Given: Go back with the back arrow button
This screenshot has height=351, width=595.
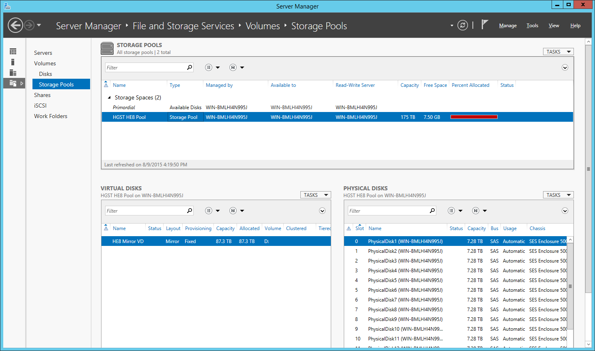Looking at the screenshot, I should coord(15,25).
